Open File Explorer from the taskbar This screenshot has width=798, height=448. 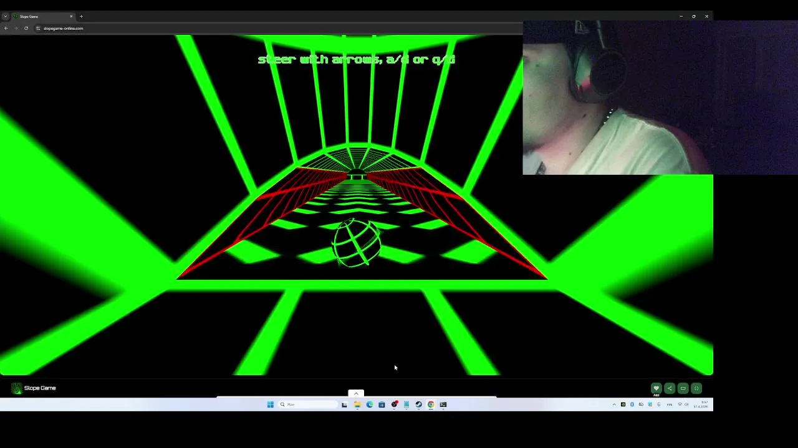click(x=357, y=404)
